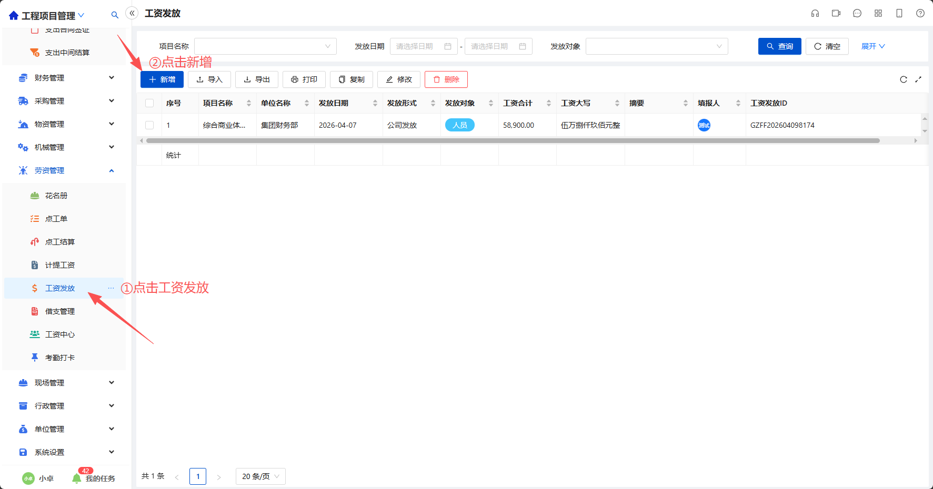The width and height of the screenshot is (933, 489).
Task: Sort by 发放日期 column arrows
Action: pos(375,103)
